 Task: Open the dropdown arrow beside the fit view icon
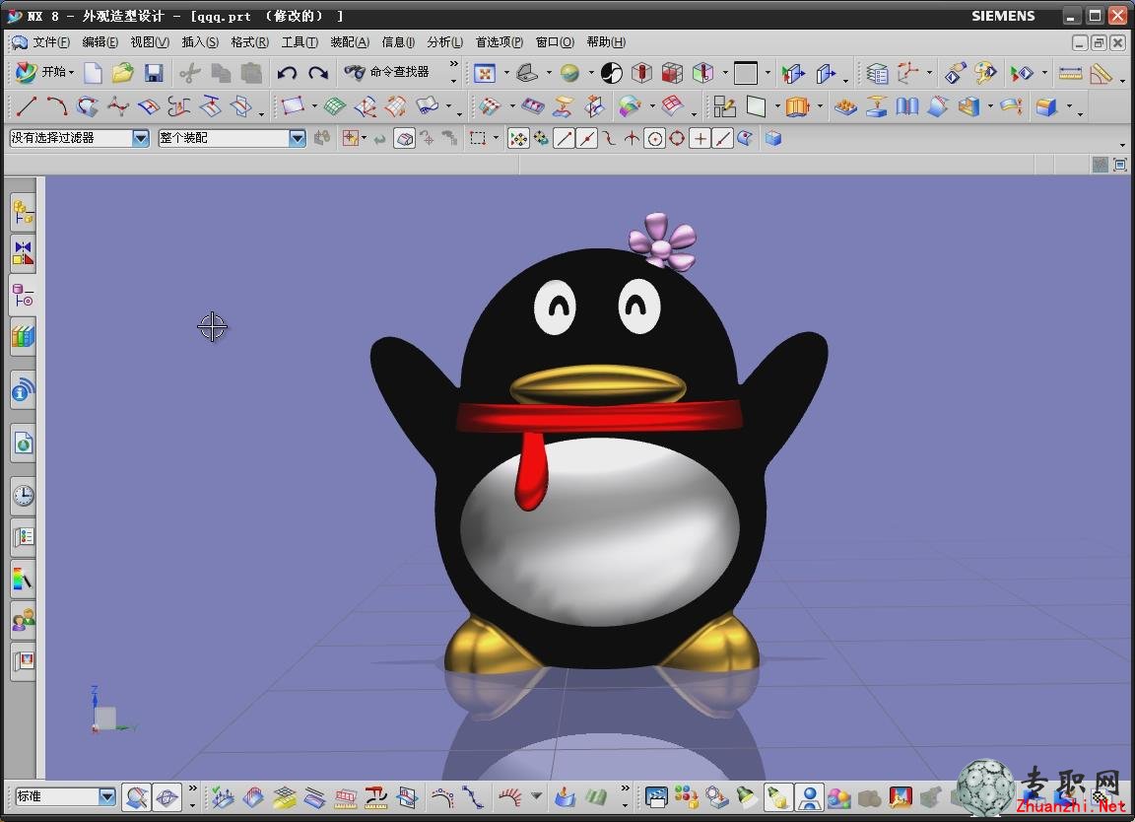click(506, 73)
